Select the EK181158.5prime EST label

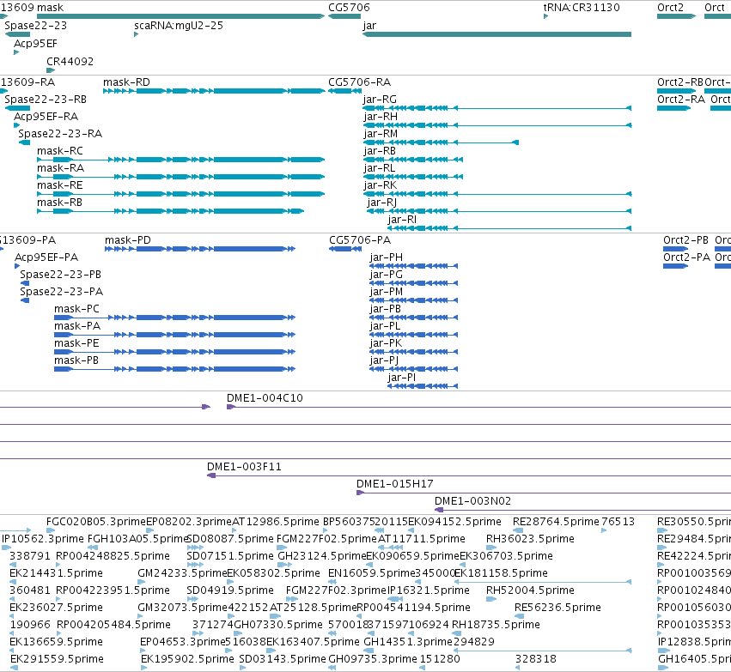click(501, 573)
